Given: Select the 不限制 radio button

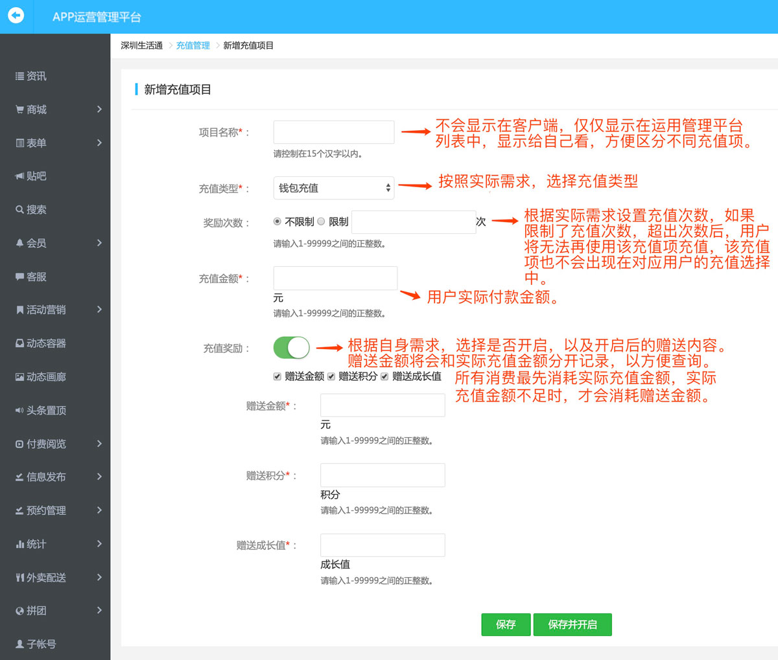Looking at the screenshot, I should 277,222.
